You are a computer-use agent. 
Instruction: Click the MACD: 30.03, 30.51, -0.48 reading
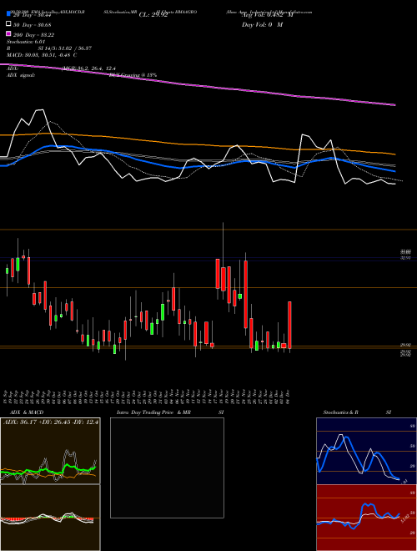(x=42, y=55)
